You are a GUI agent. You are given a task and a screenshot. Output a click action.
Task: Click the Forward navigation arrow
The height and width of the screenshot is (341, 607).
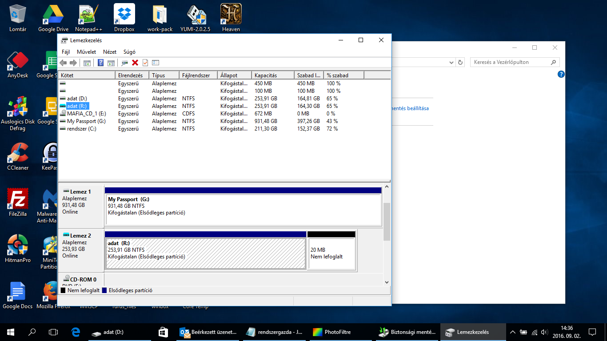click(x=73, y=63)
